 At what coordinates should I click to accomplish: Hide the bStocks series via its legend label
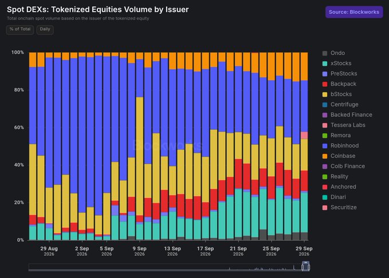[341, 94]
